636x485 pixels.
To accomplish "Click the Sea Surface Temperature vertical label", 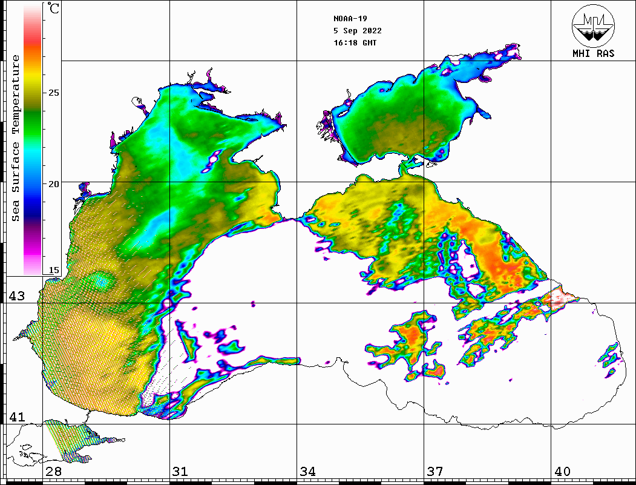I will 15,138.
